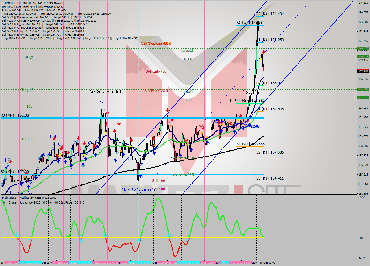Click the yellow star marker on the latest candles
This screenshot has width=370, height=266.
(261, 59)
